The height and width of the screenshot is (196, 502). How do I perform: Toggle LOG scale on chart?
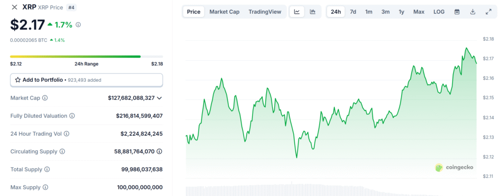pos(439,12)
